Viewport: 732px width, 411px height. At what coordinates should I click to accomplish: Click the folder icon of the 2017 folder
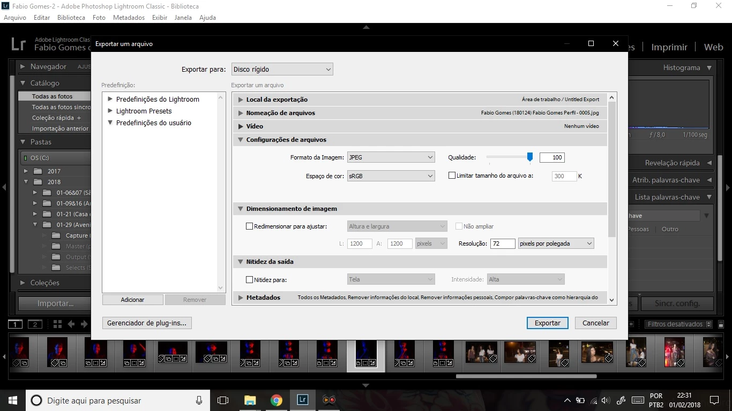tap(38, 171)
